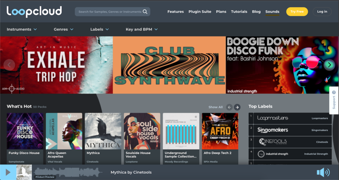The height and width of the screenshot is (180, 339).
Task: Open the Key and BPM filter
Action: [142, 29]
